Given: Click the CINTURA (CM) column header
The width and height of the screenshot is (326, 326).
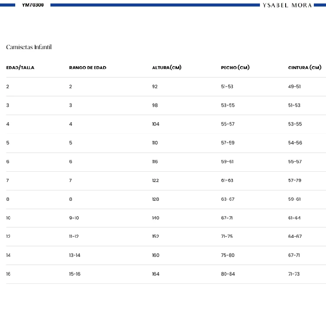Looking at the screenshot, I should coord(305,68).
